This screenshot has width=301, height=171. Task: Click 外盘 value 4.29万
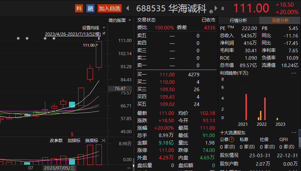[166, 158]
